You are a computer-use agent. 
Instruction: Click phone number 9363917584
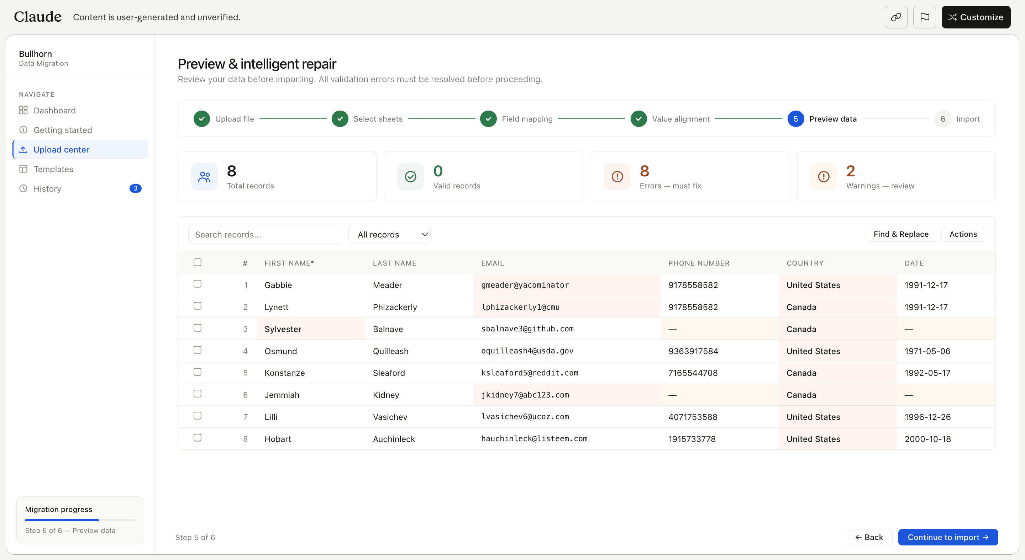(x=693, y=351)
